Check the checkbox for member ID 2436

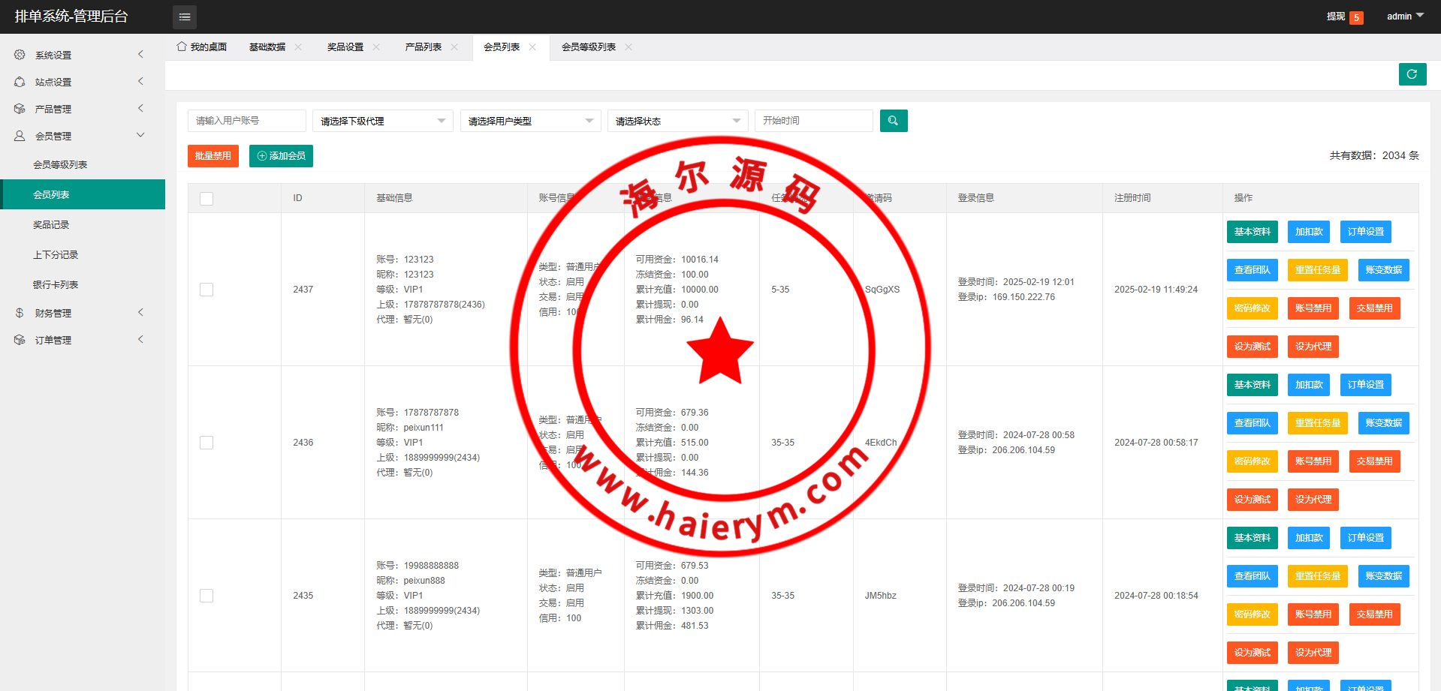coord(207,443)
